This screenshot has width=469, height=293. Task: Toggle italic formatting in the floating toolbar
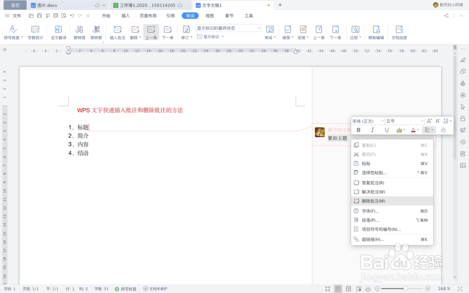click(x=372, y=130)
